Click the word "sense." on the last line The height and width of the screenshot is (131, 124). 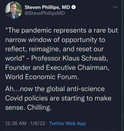pos(16,108)
